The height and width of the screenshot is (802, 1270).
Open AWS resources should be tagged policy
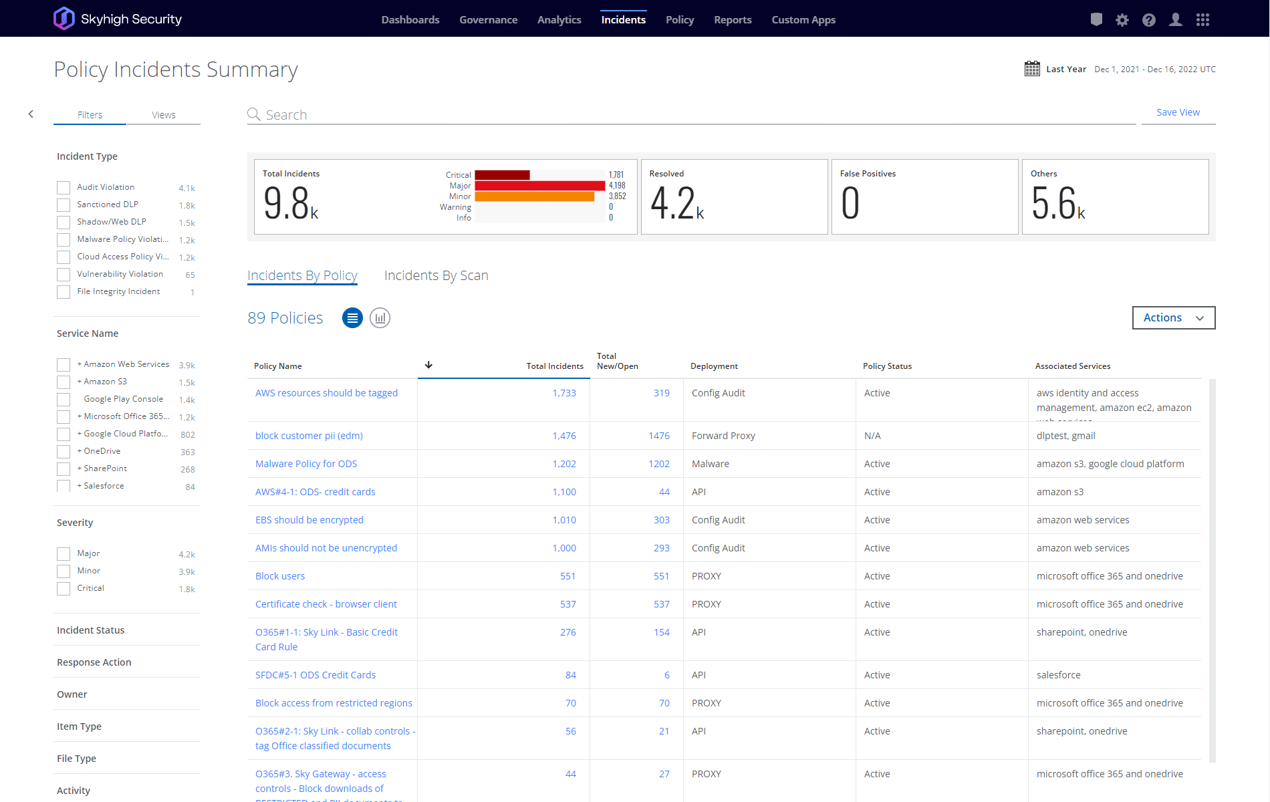tap(326, 393)
